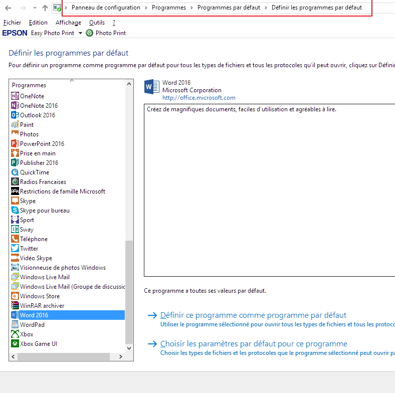Click the Radios Francaises icon
The image size is (395, 393).
pyautogui.click(x=15, y=181)
